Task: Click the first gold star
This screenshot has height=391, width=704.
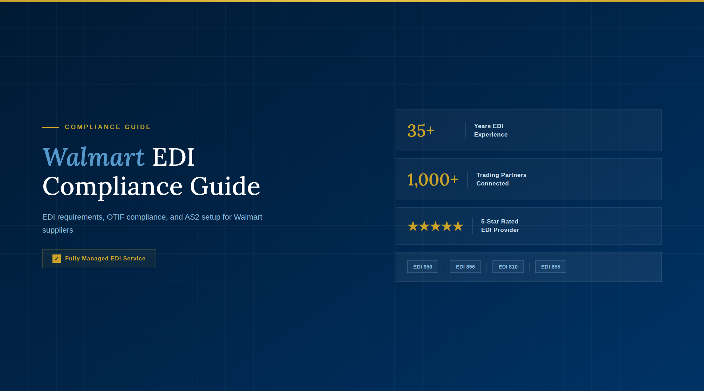Action: click(x=413, y=226)
